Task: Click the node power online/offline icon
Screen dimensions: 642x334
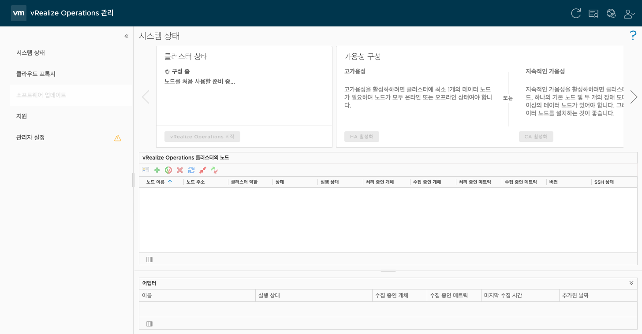Action: click(168, 170)
